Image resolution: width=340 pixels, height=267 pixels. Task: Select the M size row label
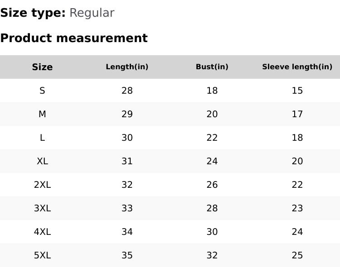(x=42, y=114)
